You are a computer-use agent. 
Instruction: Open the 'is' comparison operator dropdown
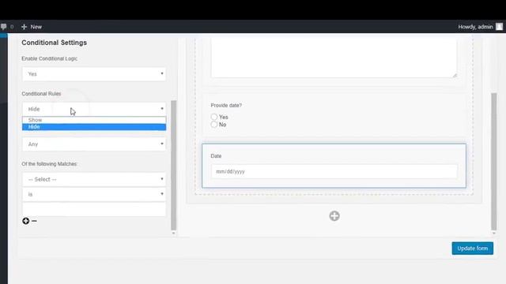[94, 194]
